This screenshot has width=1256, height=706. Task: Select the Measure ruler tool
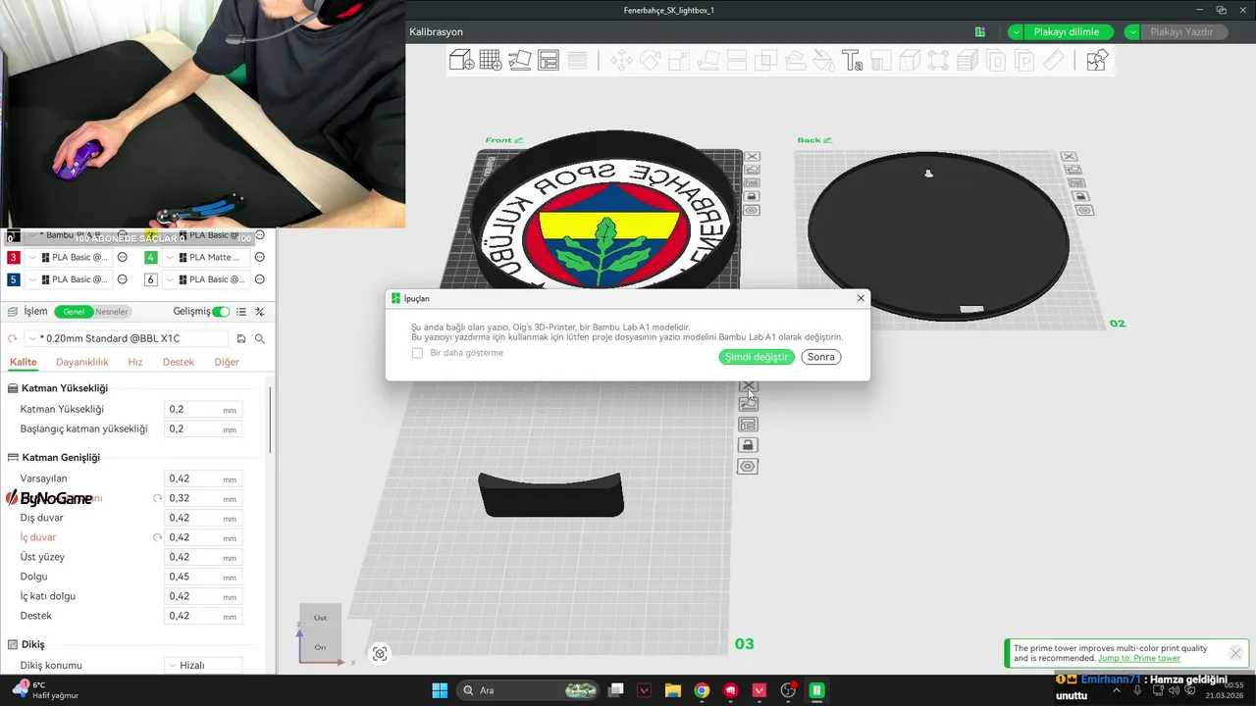point(1053,61)
